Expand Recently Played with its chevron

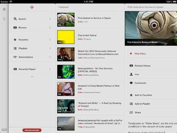point(50,69)
